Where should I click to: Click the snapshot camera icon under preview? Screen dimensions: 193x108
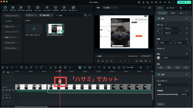(x=141, y=61)
